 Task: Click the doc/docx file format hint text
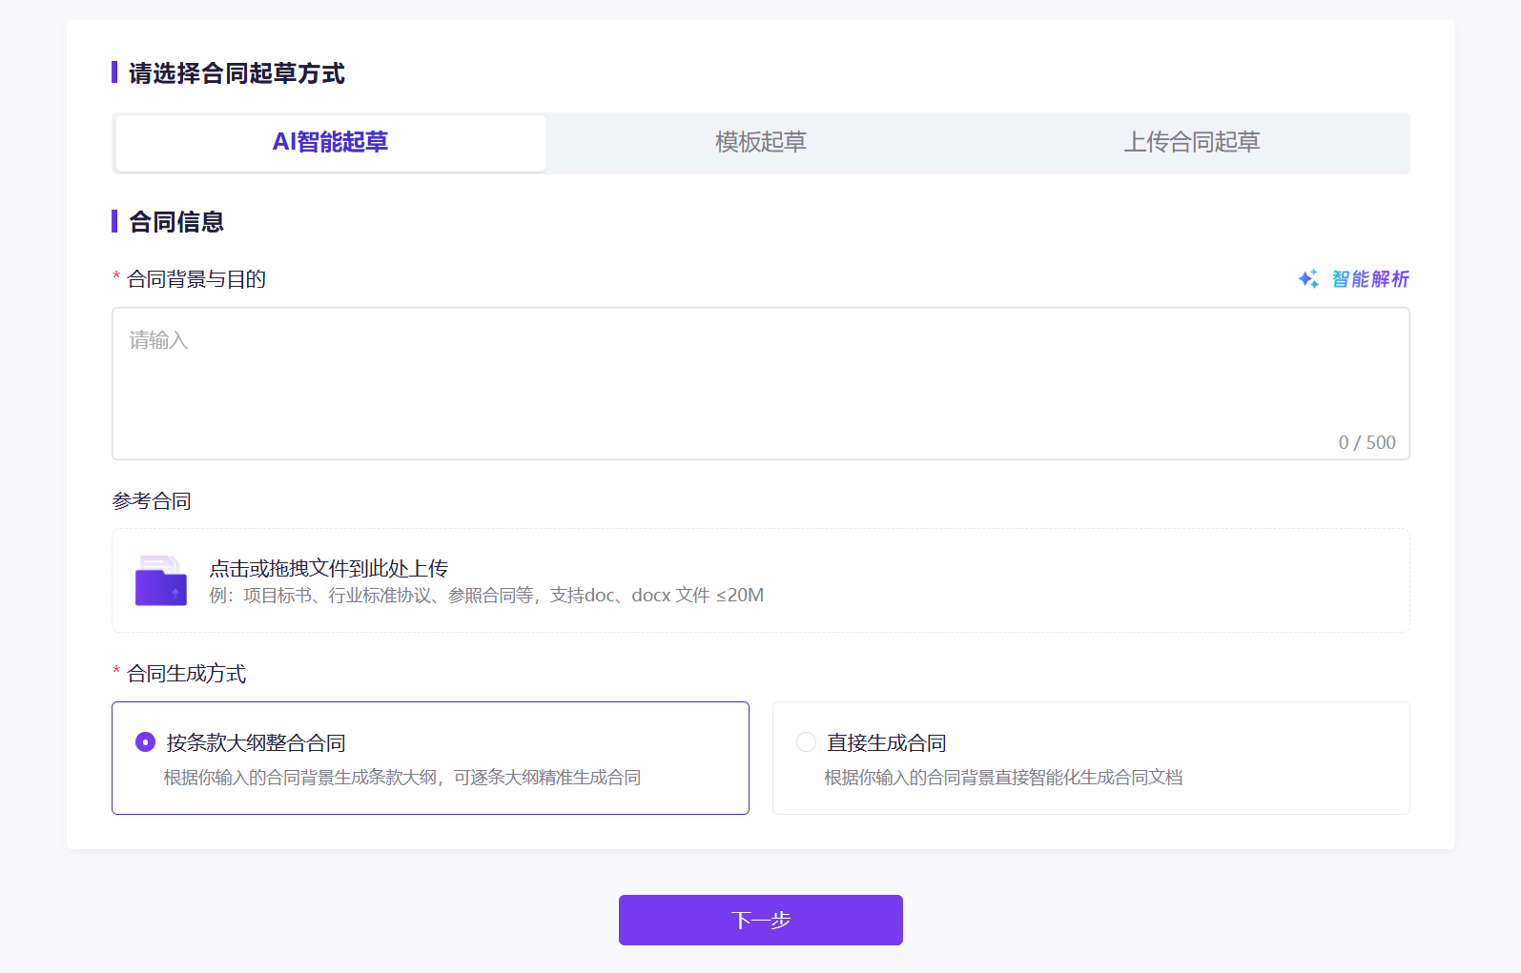pos(486,596)
